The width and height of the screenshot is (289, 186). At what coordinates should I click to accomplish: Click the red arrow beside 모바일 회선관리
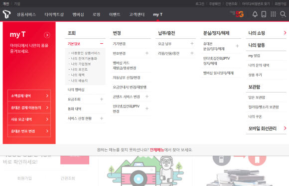(285, 128)
